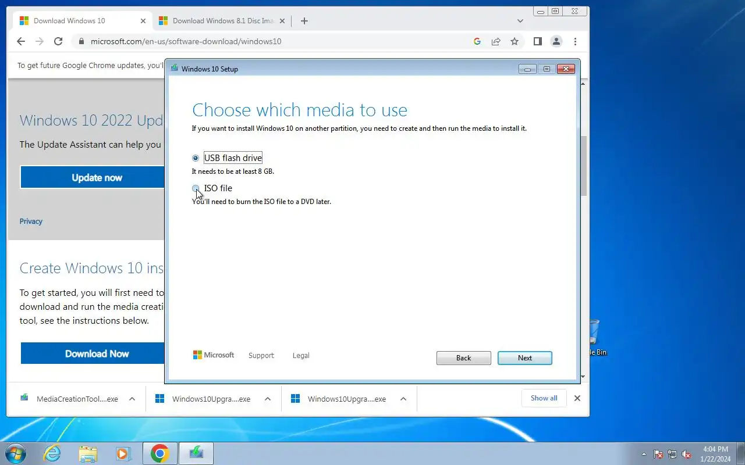
Task: Open Chrome profile menu
Action: pyautogui.click(x=556, y=41)
